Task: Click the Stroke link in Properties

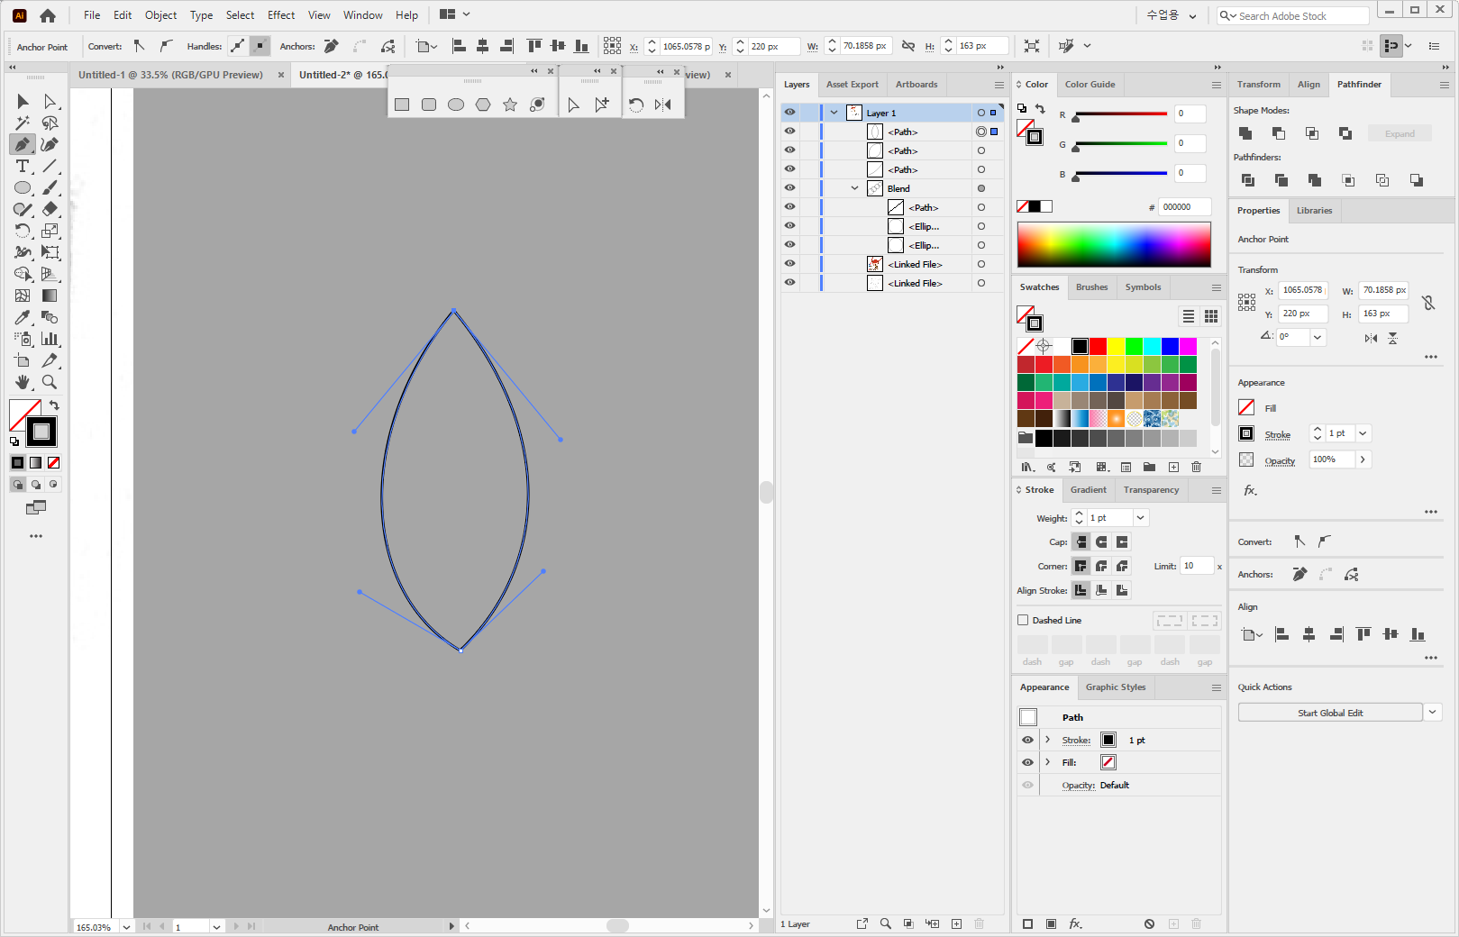Action: tap(1277, 434)
